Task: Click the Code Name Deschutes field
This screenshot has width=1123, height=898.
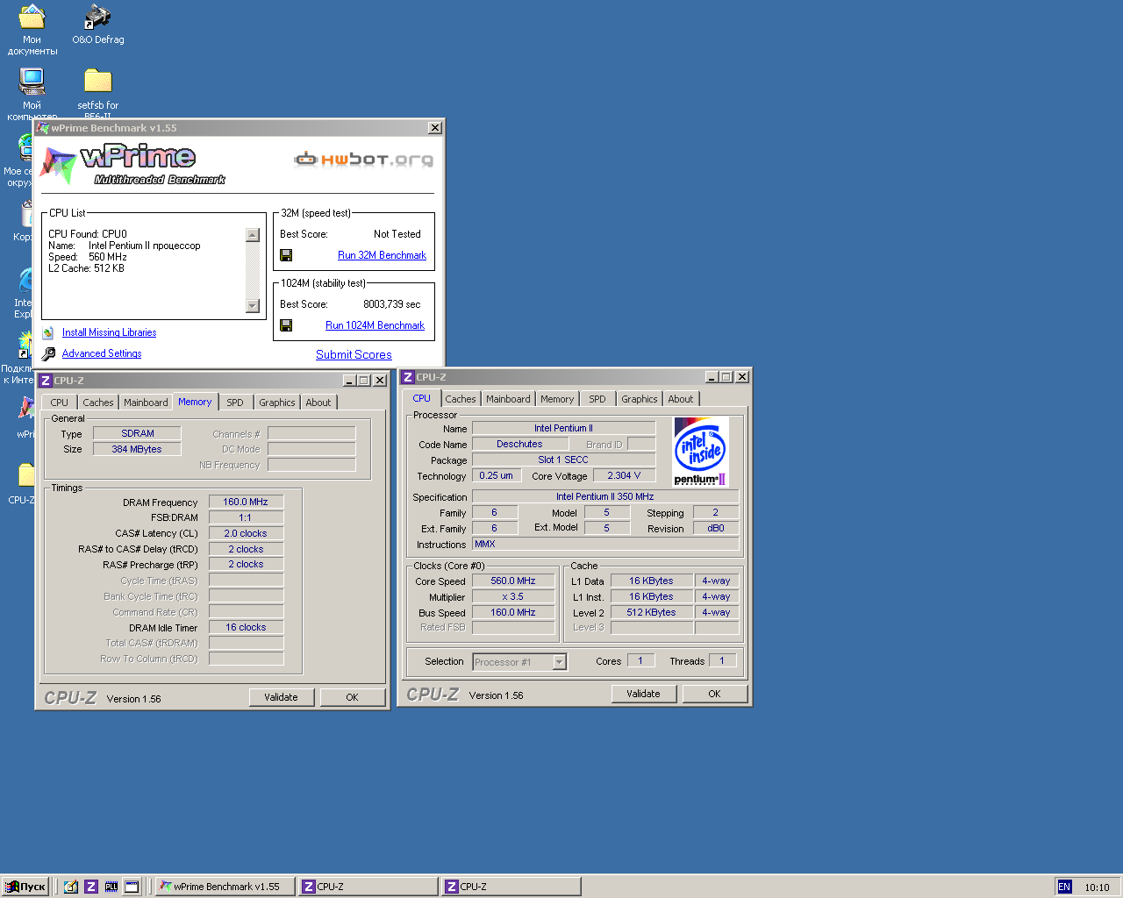Action: pos(519,444)
